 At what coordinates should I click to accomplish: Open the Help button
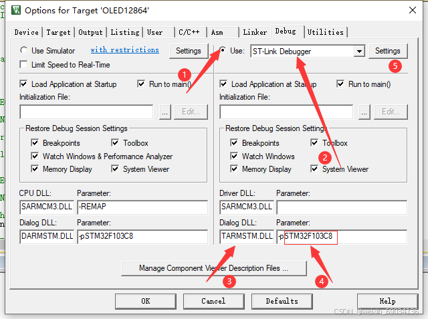tap(388, 301)
